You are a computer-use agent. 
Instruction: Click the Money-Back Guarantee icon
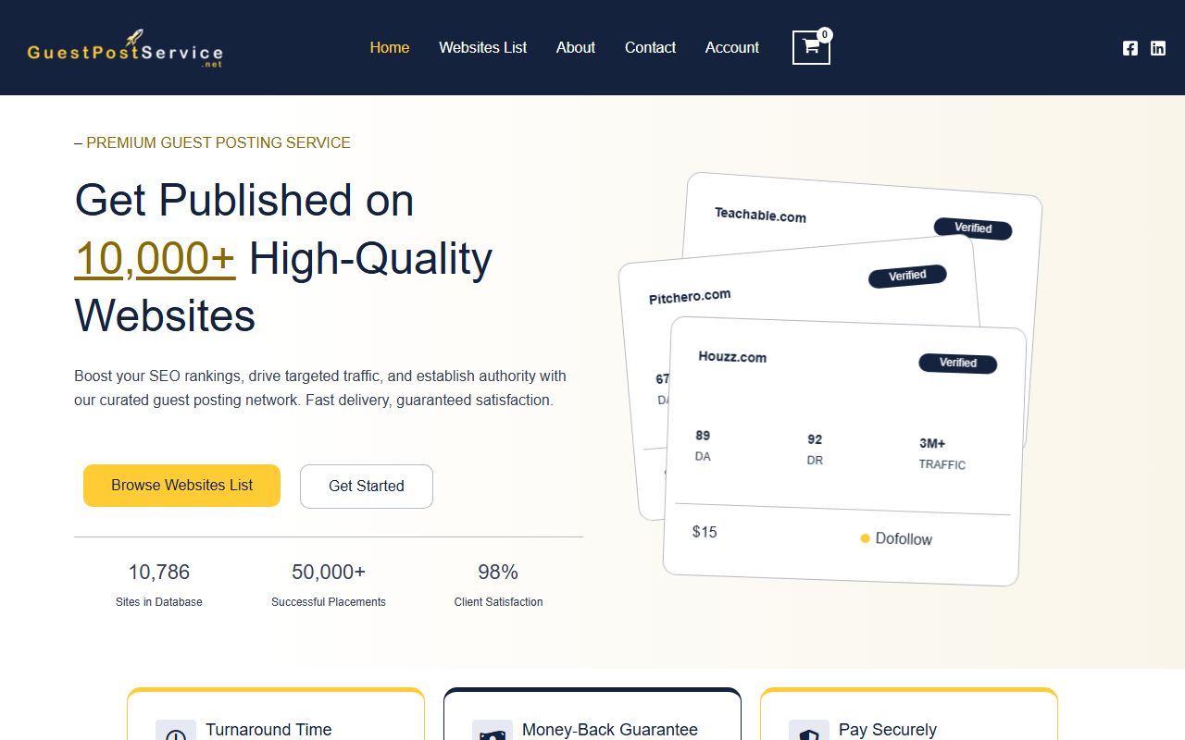click(493, 732)
